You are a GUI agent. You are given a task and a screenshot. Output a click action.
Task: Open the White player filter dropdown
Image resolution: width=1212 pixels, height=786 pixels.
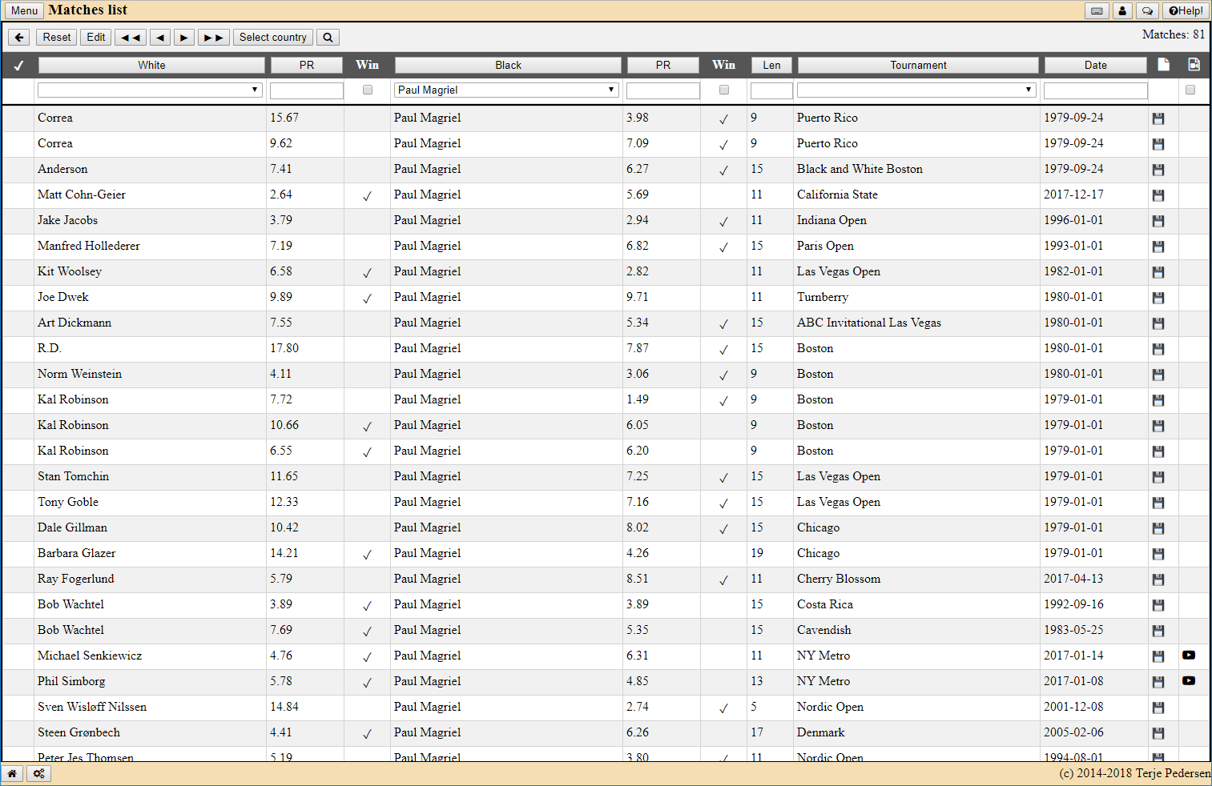[x=150, y=90]
